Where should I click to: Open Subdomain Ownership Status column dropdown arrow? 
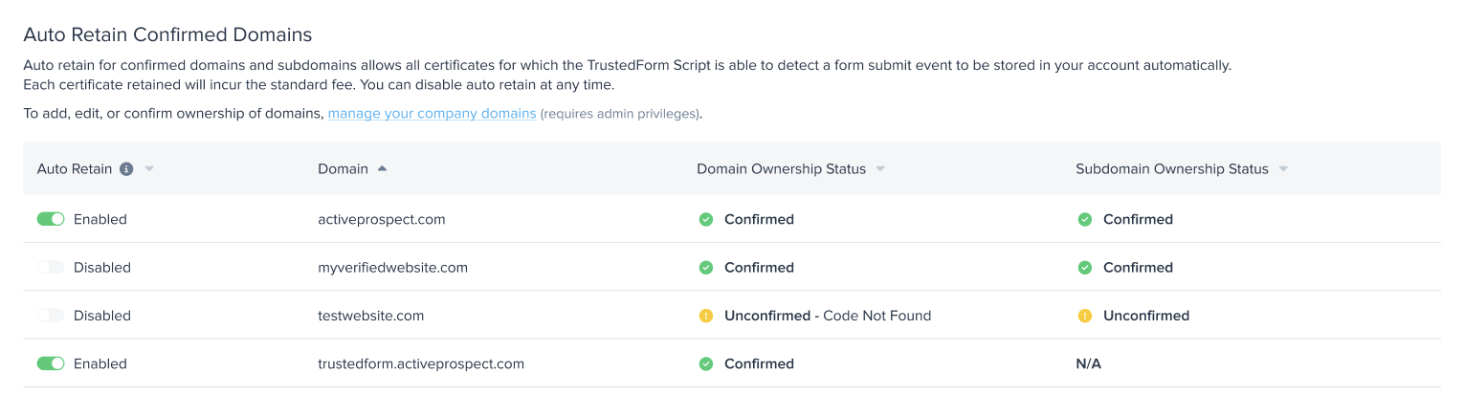coord(1283,169)
